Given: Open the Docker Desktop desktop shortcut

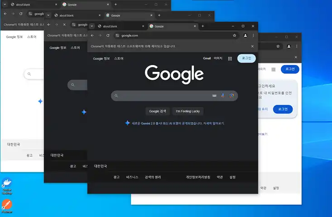Looking at the screenshot, I should [x=7, y=186].
